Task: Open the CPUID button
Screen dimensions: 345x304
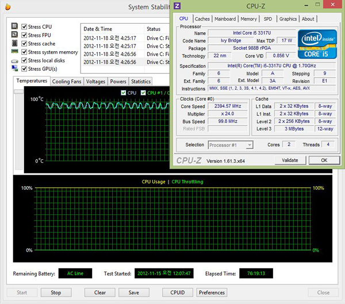Action: [178, 293]
